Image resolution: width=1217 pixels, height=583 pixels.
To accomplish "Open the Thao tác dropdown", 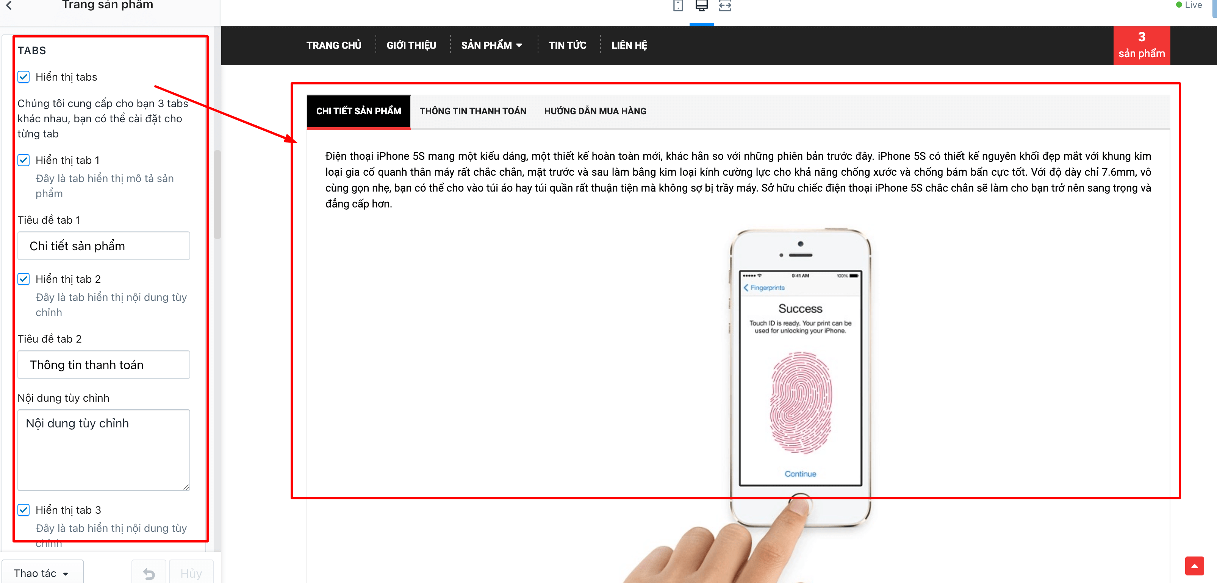I will (42, 573).
